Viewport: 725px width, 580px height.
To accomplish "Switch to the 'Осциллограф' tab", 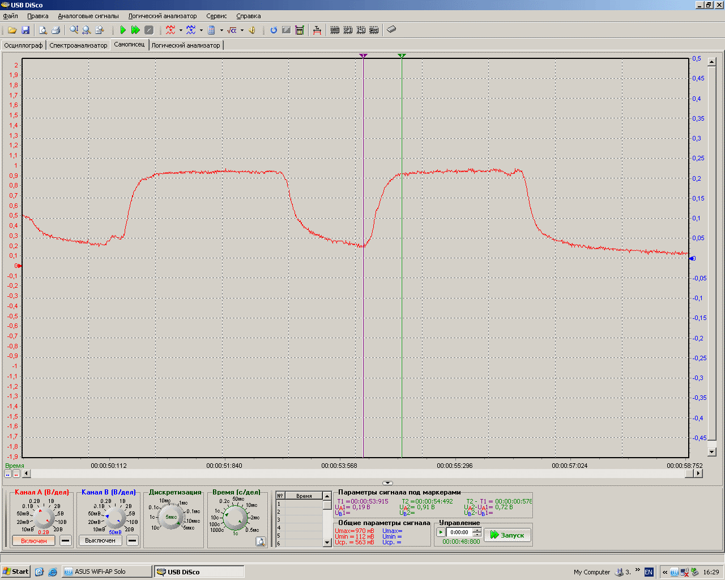I will click(x=23, y=45).
